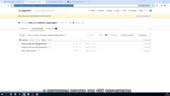Copy the example workflows_Wan2.1 path icon
The width and height of the screenshot is (170, 96).
(66, 35)
